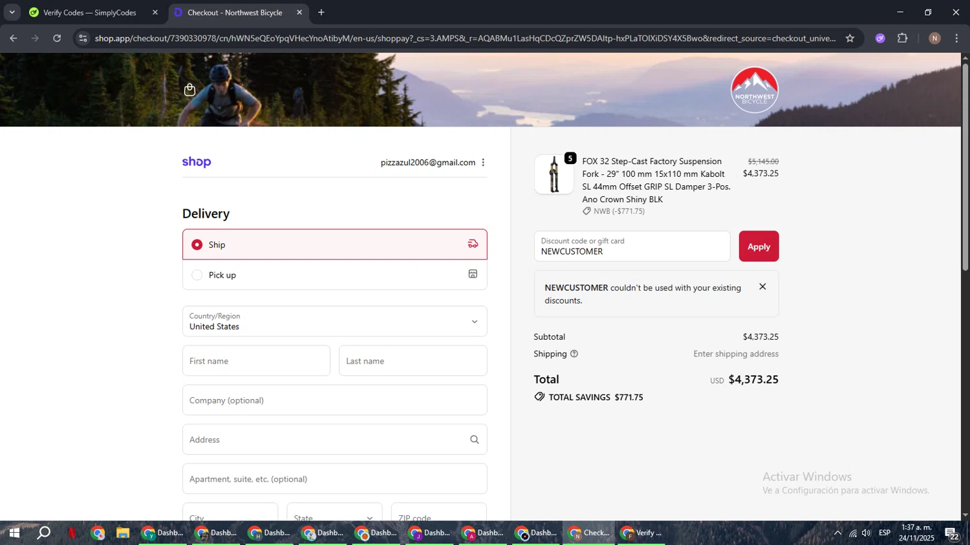The height and width of the screenshot is (545, 970).
Task: Go back to the previous page
Action: tap(14, 38)
